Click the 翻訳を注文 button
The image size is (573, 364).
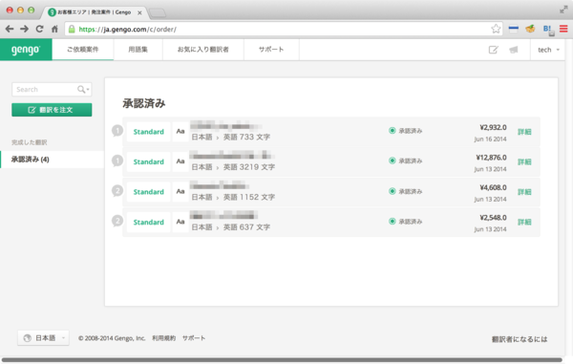click(52, 110)
